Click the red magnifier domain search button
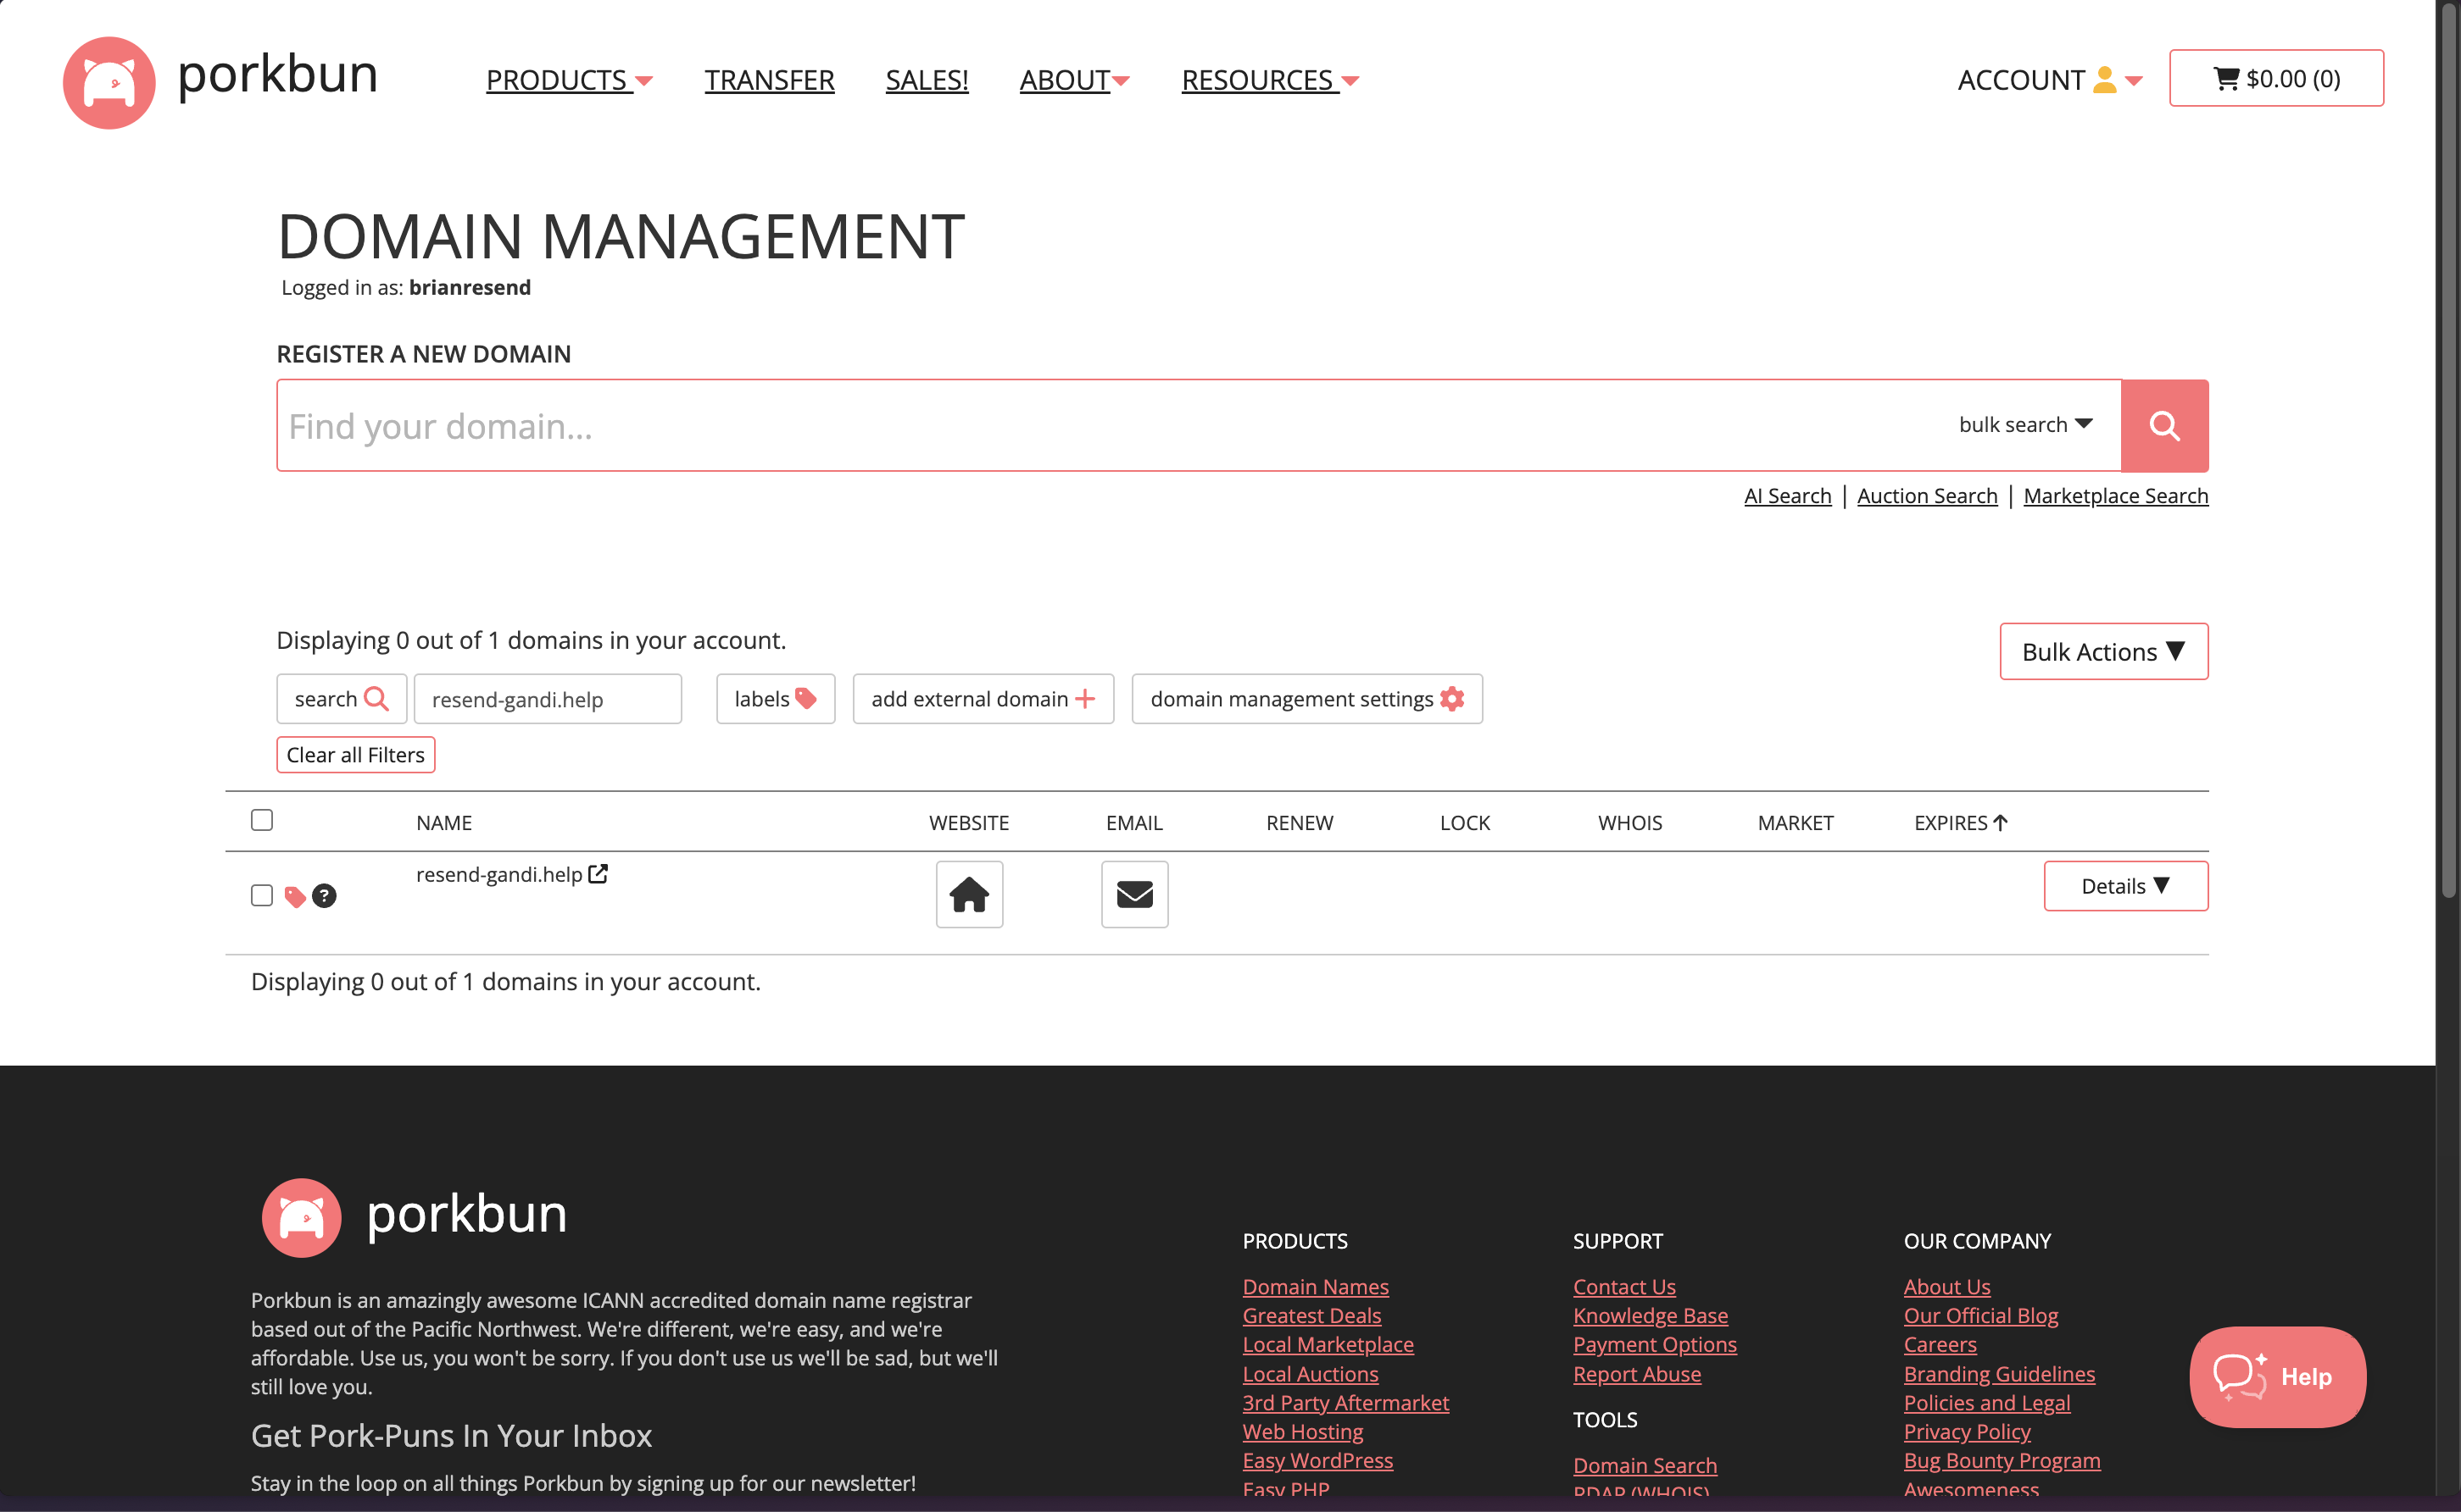 tap(2163, 426)
